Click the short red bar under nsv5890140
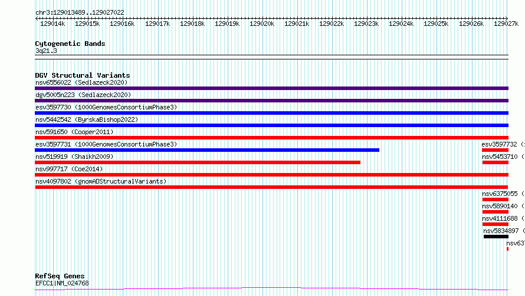The width and height of the screenshot is (525, 296). [496, 212]
